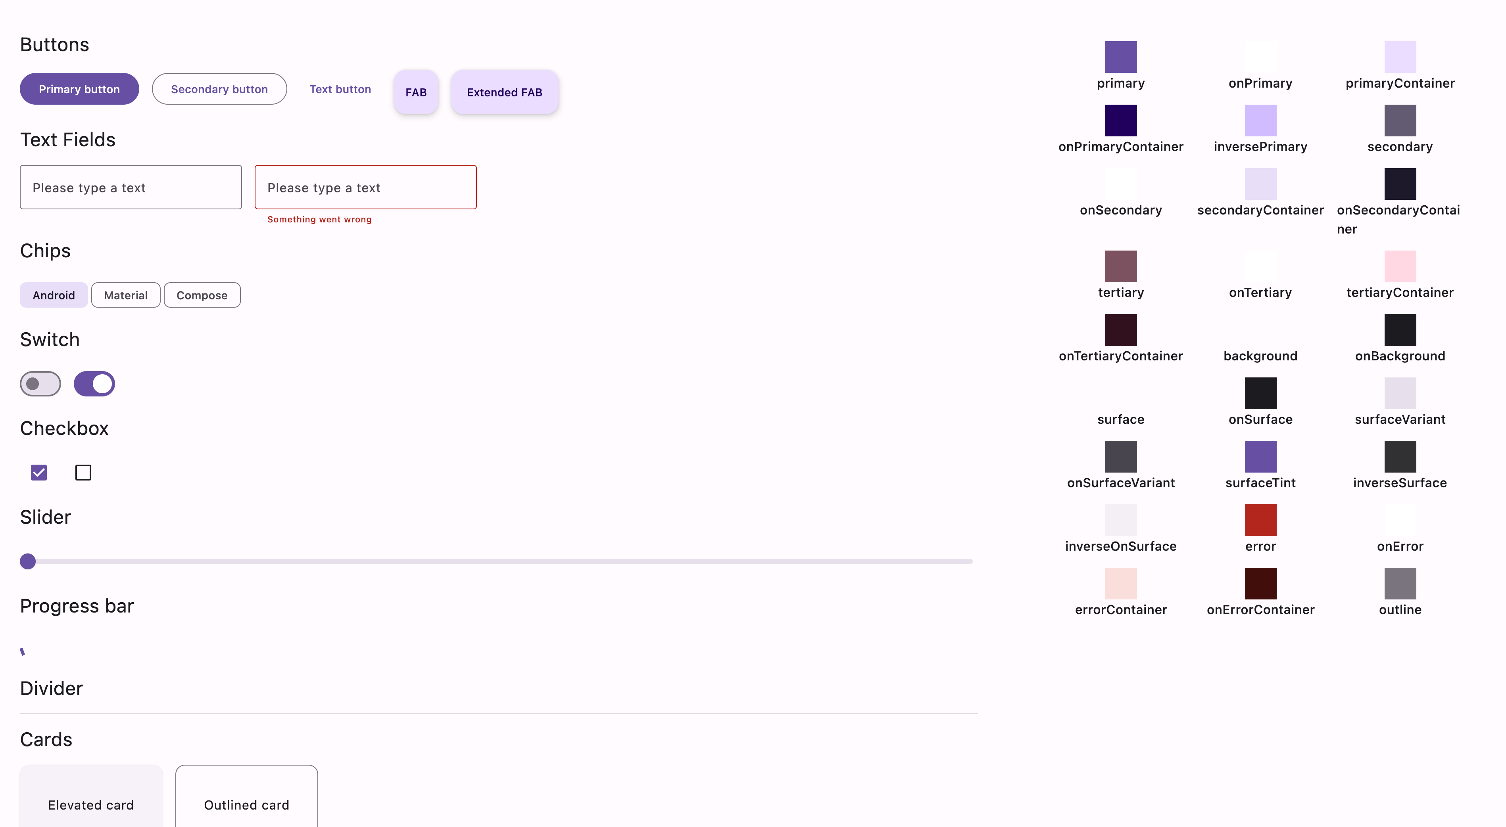Check the empty checkbox

pyautogui.click(x=83, y=473)
